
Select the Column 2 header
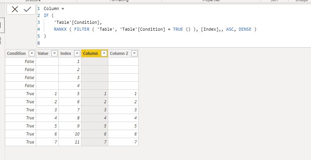(119, 53)
